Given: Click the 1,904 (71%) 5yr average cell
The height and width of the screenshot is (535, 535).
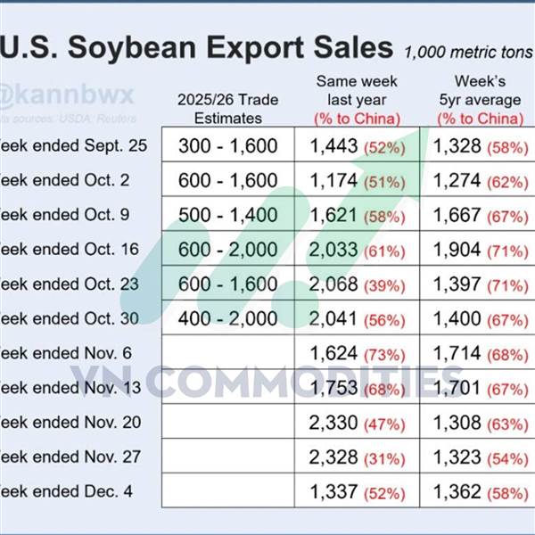Looking at the screenshot, I should click(482, 250).
